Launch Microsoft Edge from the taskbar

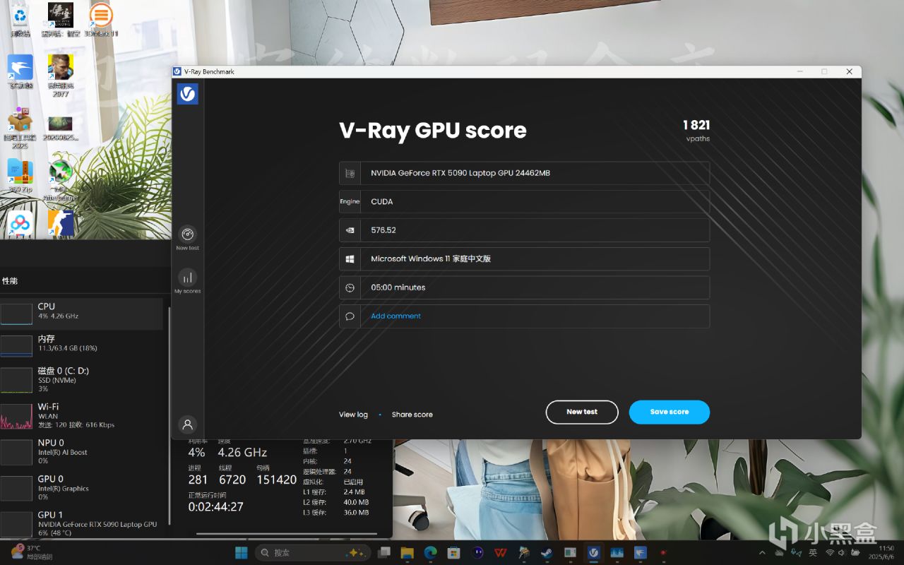(x=430, y=552)
